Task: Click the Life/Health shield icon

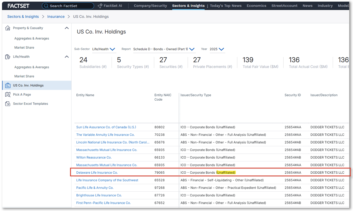Action: [x=8, y=57]
